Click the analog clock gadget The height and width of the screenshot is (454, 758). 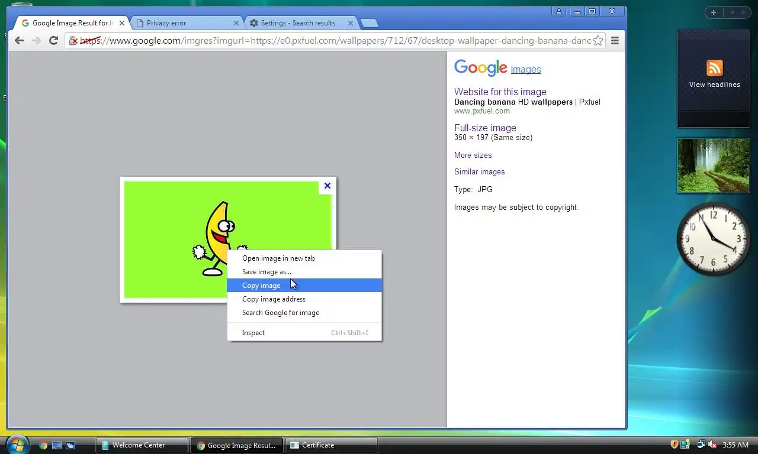(x=714, y=238)
